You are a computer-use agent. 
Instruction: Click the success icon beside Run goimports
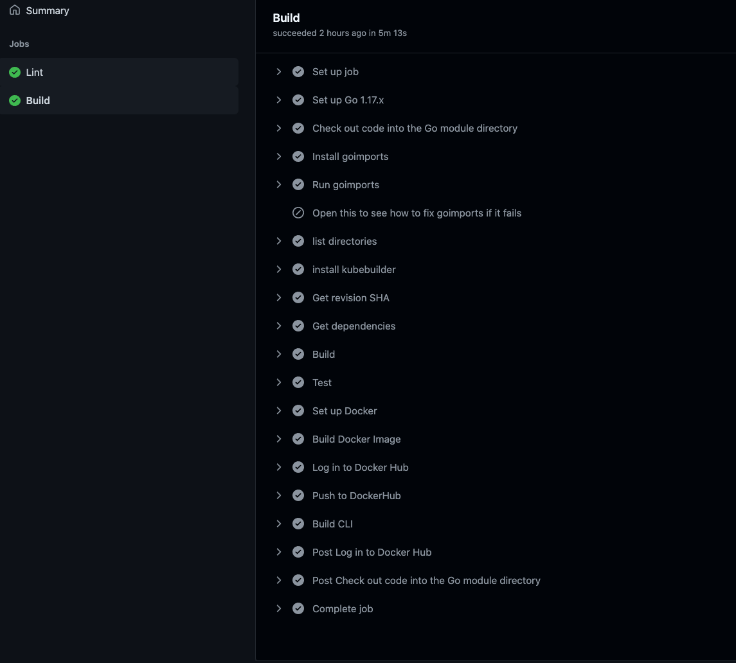pos(298,184)
